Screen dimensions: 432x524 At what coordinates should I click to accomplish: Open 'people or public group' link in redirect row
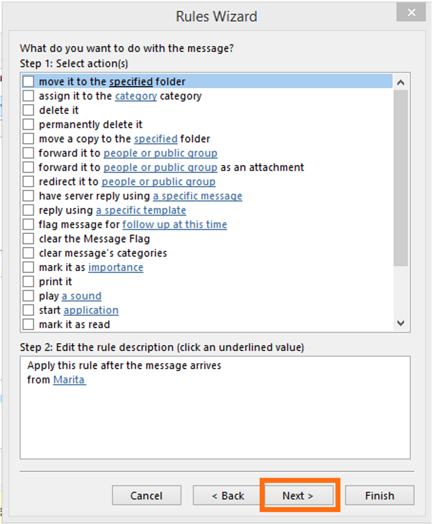pyautogui.click(x=158, y=182)
